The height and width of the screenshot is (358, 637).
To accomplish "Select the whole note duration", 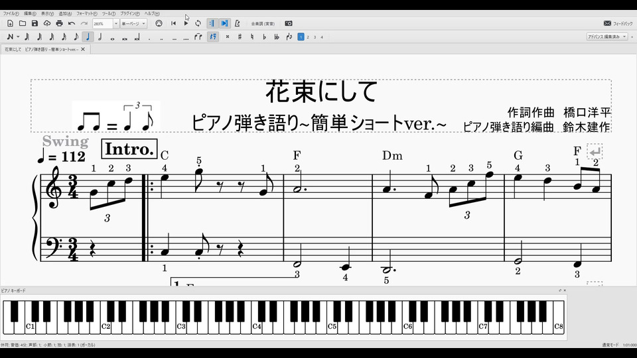I will click(113, 38).
